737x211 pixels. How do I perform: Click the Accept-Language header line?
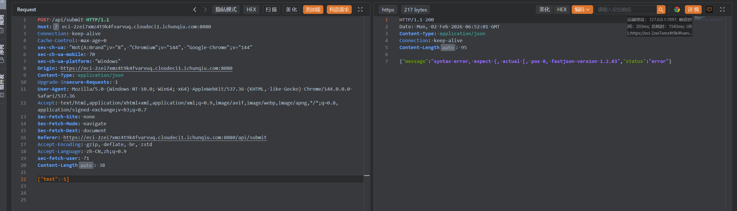(x=82, y=151)
